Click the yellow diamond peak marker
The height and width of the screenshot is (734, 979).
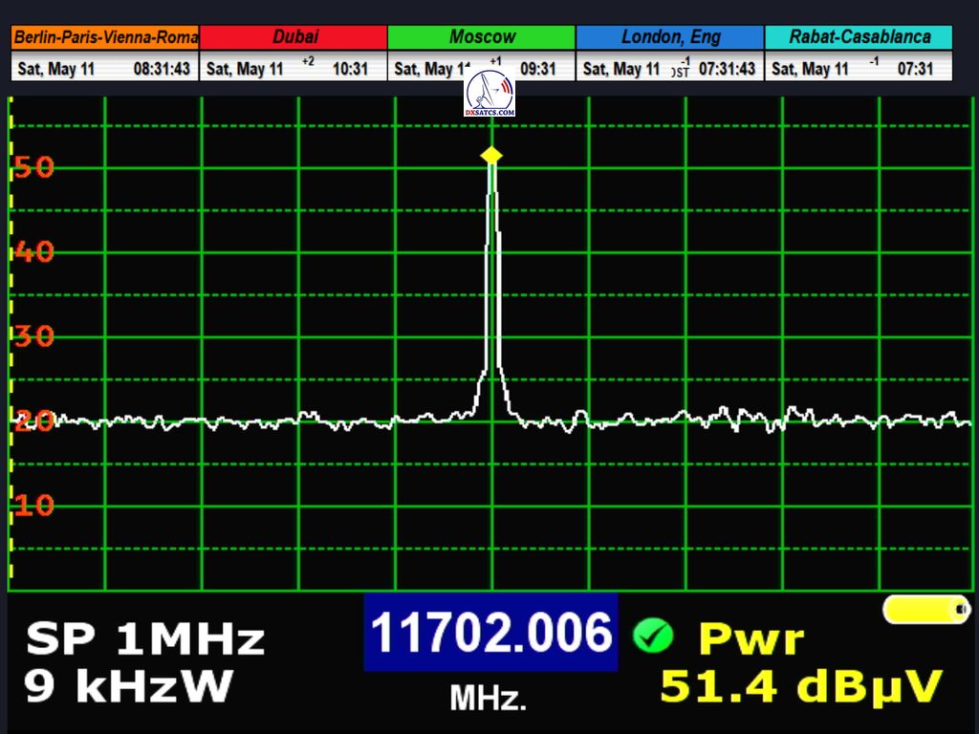point(490,155)
